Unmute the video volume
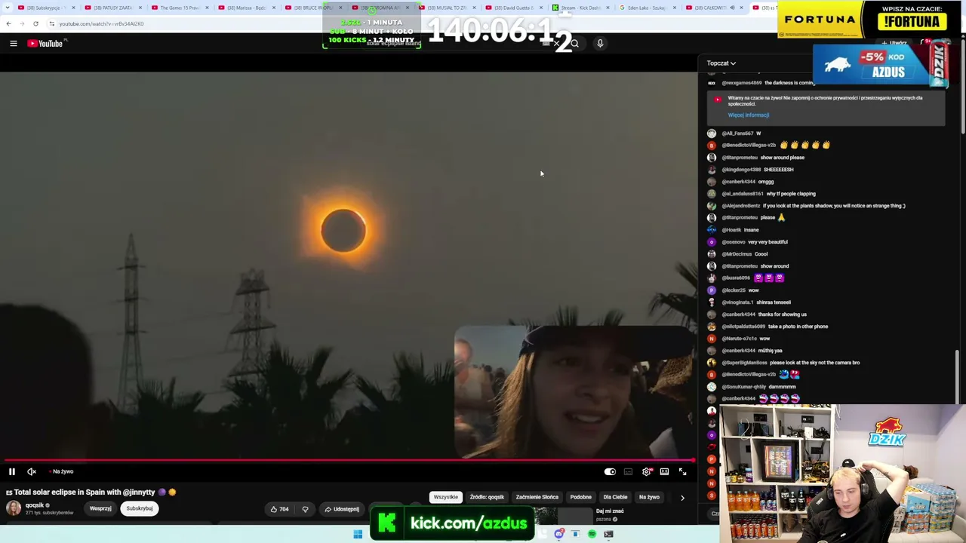The width and height of the screenshot is (966, 543). 32,471
